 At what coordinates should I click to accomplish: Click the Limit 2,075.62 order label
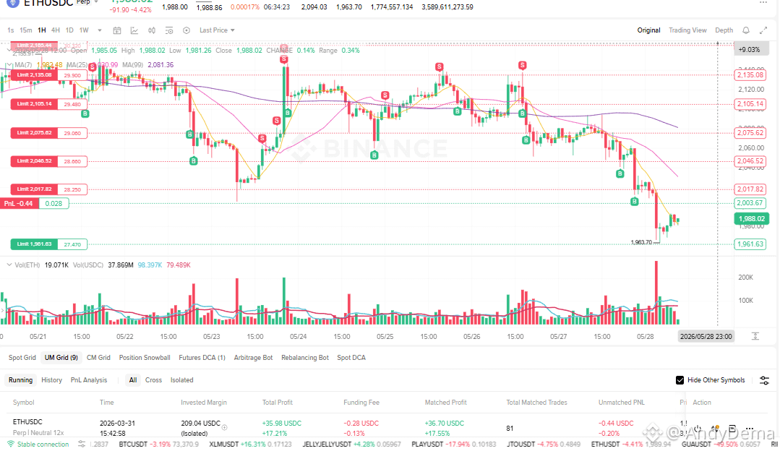pyautogui.click(x=34, y=133)
